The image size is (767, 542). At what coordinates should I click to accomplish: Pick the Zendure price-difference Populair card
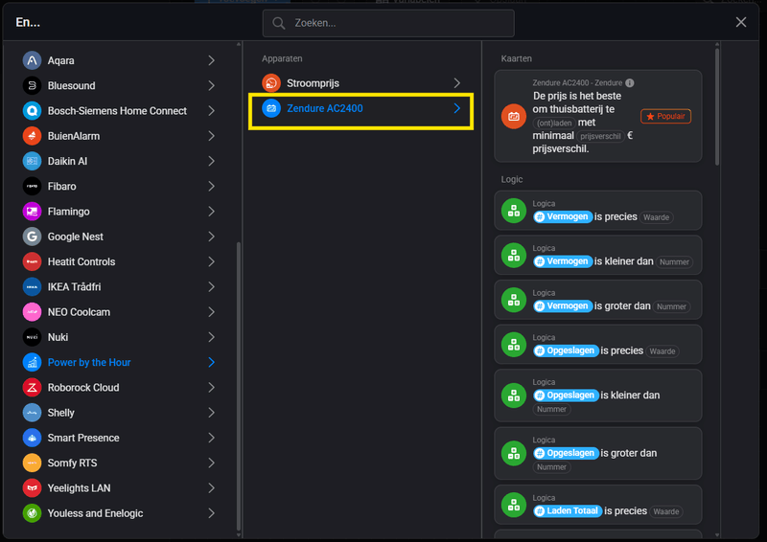[597, 116]
